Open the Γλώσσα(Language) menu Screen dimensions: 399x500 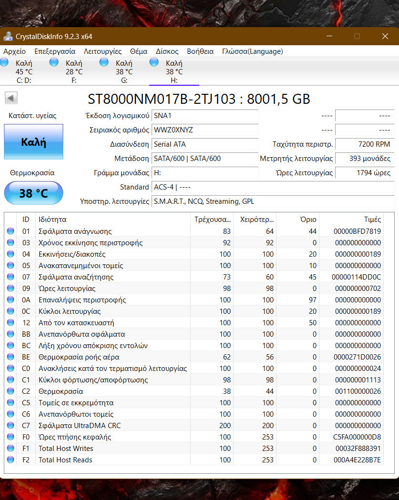coord(252,51)
